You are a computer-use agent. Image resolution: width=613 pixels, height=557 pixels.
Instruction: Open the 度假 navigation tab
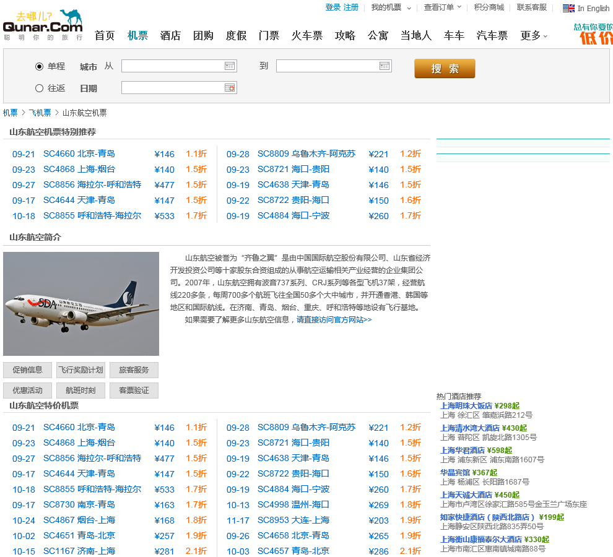click(x=236, y=35)
